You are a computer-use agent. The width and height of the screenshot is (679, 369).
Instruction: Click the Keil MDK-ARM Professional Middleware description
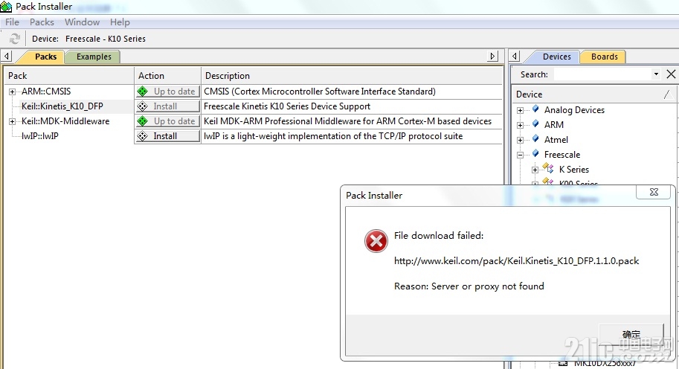(348, 121)
